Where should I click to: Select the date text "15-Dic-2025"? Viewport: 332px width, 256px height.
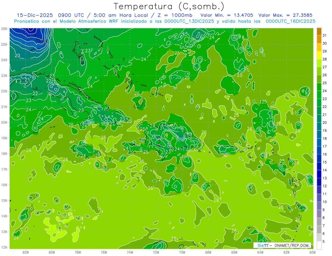tap(35, 15)
